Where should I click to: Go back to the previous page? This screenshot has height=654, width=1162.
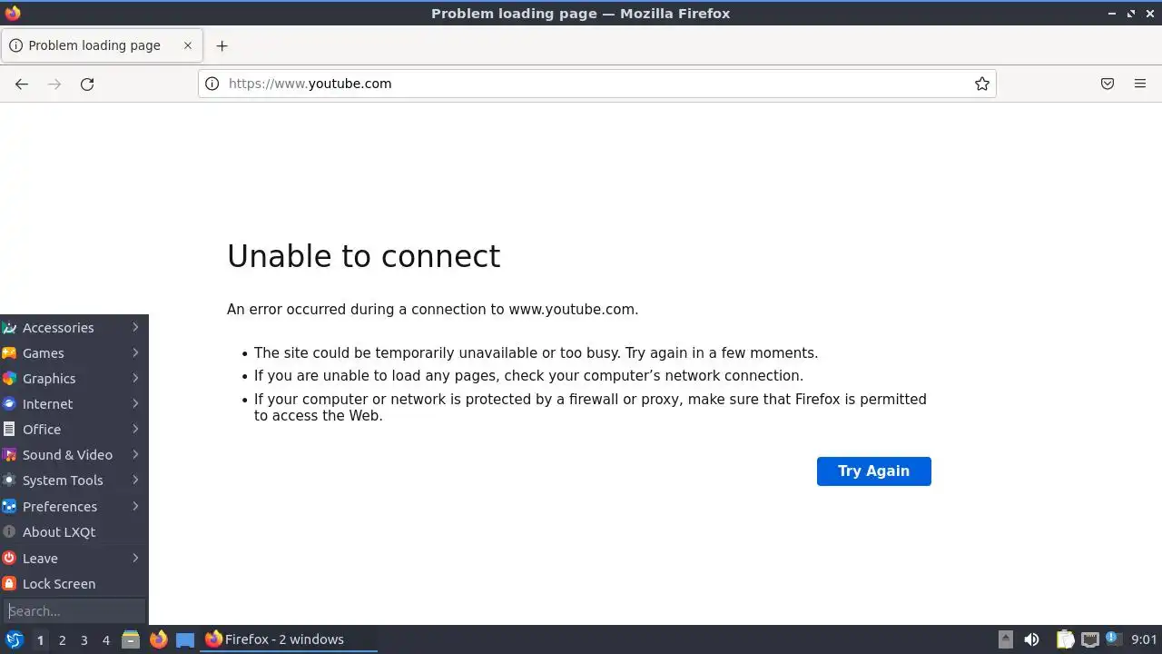pyautogui.click(x=22, y=84)
